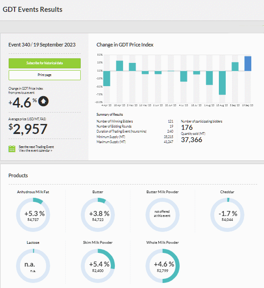Select the 5 Sep '23 bar in the chart
This screenshot has width=264, height=288.
(x=235, y=67)
